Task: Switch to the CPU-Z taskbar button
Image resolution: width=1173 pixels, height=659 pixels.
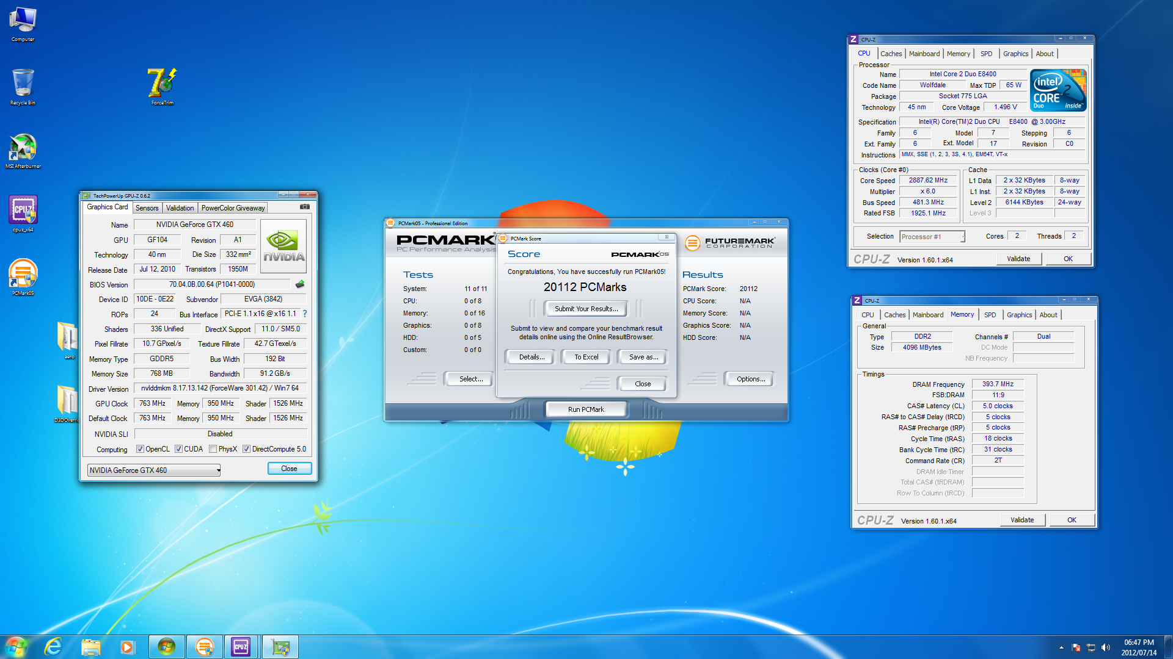Action: pos(241,647)
